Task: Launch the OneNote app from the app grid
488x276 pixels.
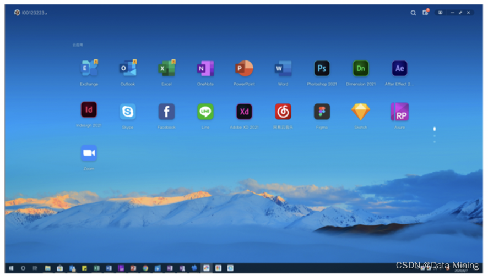Action: [205, 68]
